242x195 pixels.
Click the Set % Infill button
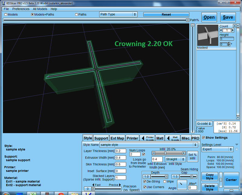point(192,156)
